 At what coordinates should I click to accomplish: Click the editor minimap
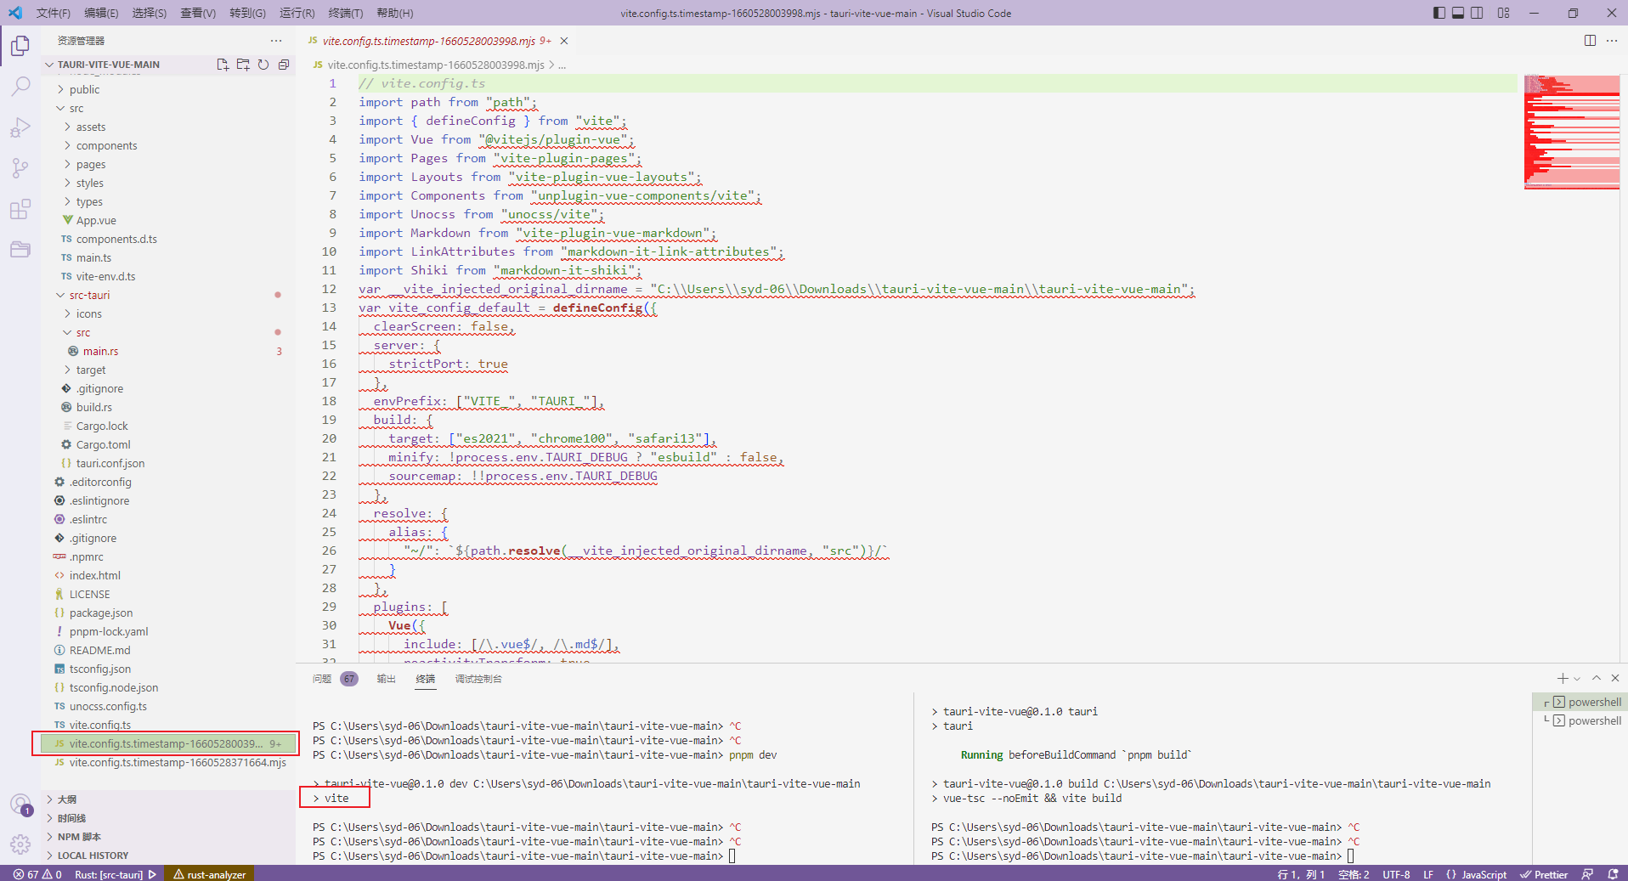(1571, 132)
